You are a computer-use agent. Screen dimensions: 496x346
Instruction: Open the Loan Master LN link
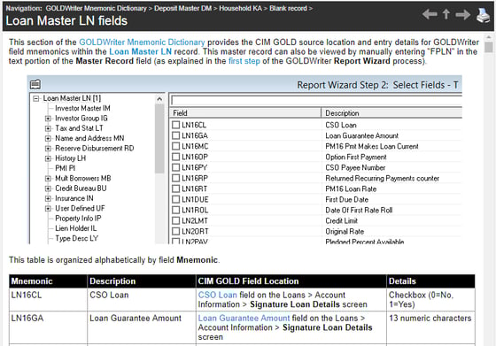tap(141, 51)
